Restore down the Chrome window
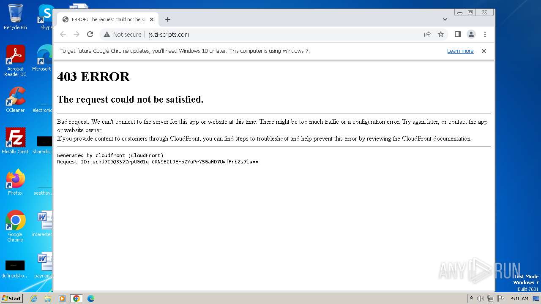This screenshot has width=541, height=304. [470, 13]
